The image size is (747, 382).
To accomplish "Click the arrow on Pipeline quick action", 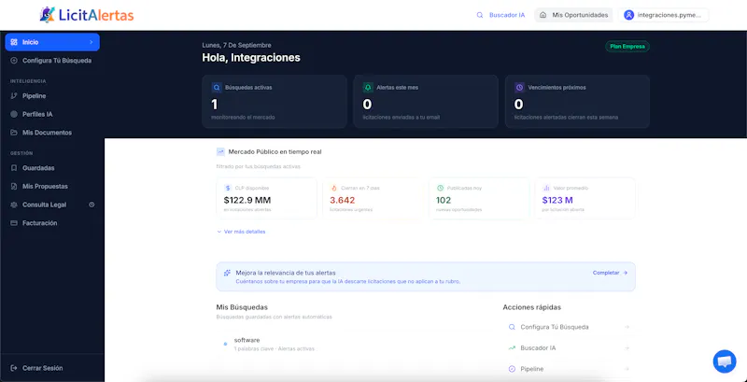I will pos(627,369).
